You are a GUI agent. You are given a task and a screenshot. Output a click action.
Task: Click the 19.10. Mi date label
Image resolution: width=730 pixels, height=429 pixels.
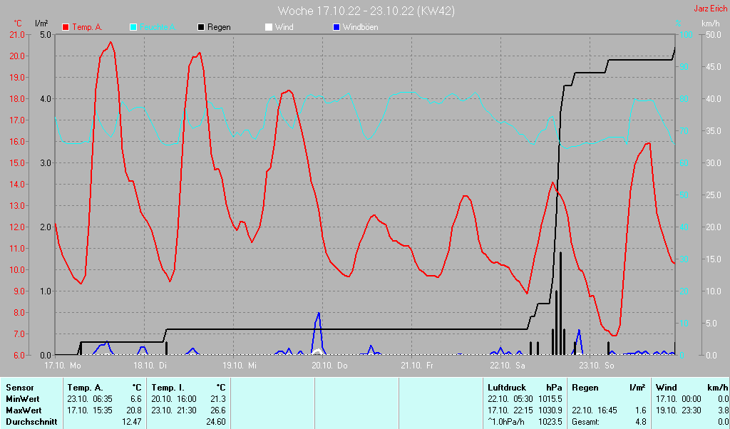pyautogui.click(x=240, y=366)
